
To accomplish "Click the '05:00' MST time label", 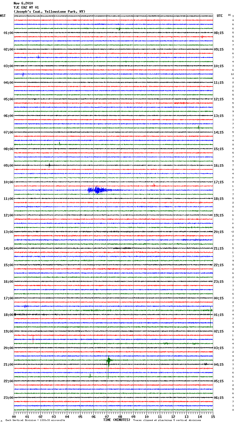I will point(9,99).
